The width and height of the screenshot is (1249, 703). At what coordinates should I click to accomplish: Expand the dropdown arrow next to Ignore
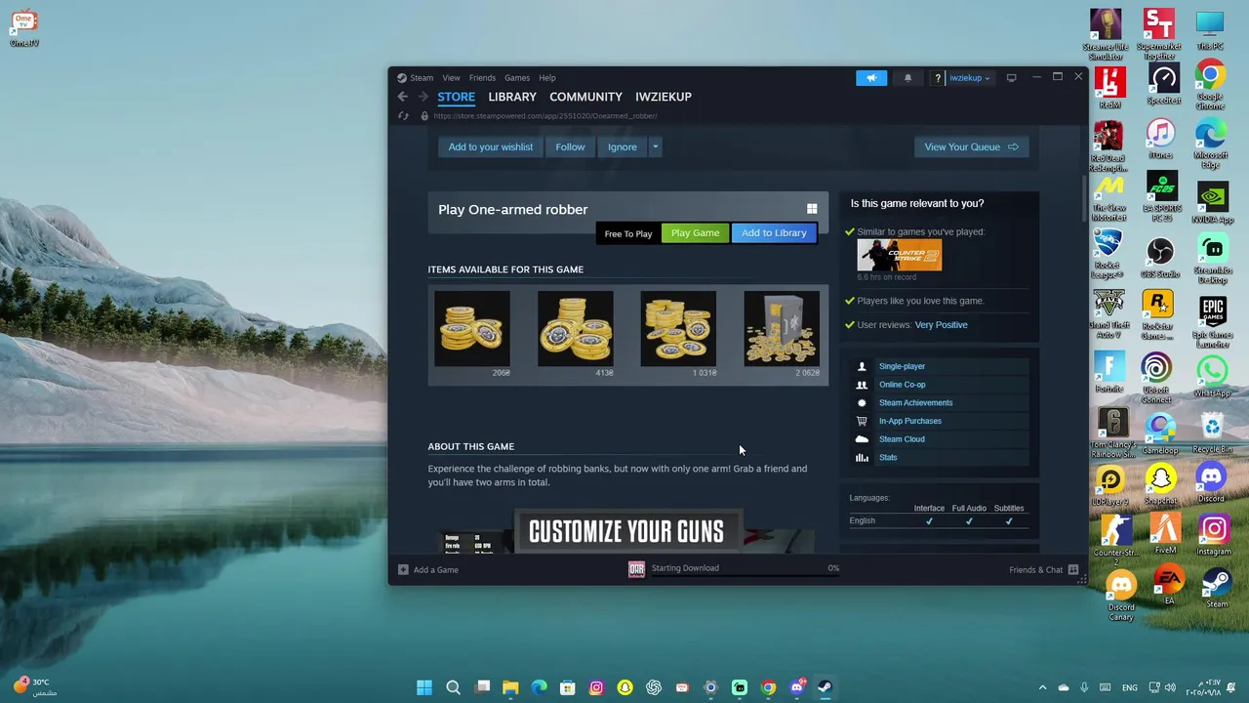click(656, 146)
